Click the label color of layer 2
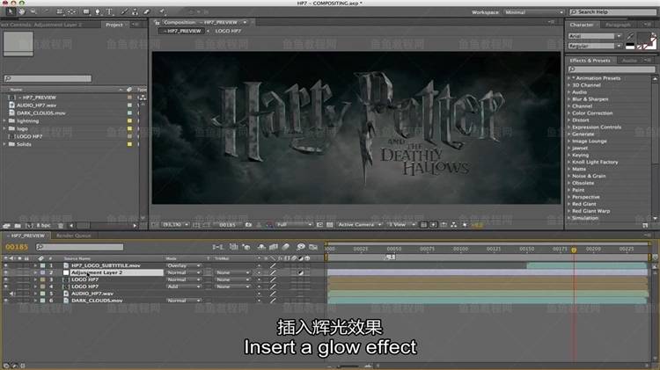660x370 pixels. click(x=42, y=272)
